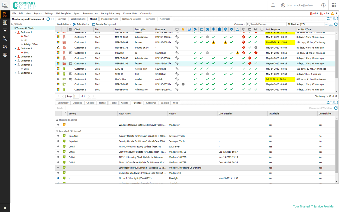Click the tree Search field
The width and height of the screenshot is (339, 212).
[x=32, y=24]
